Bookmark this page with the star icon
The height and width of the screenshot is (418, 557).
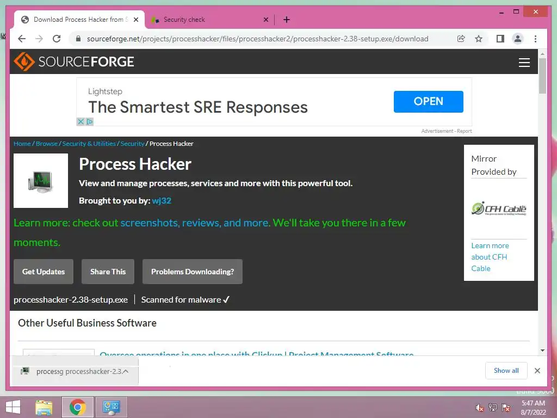[479, 39]
